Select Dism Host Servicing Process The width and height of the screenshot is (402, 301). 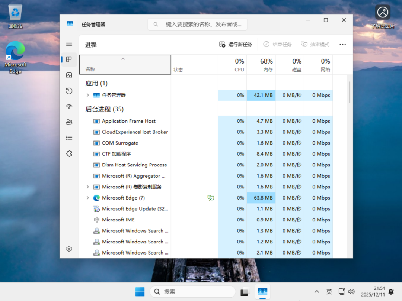[206, 165]
